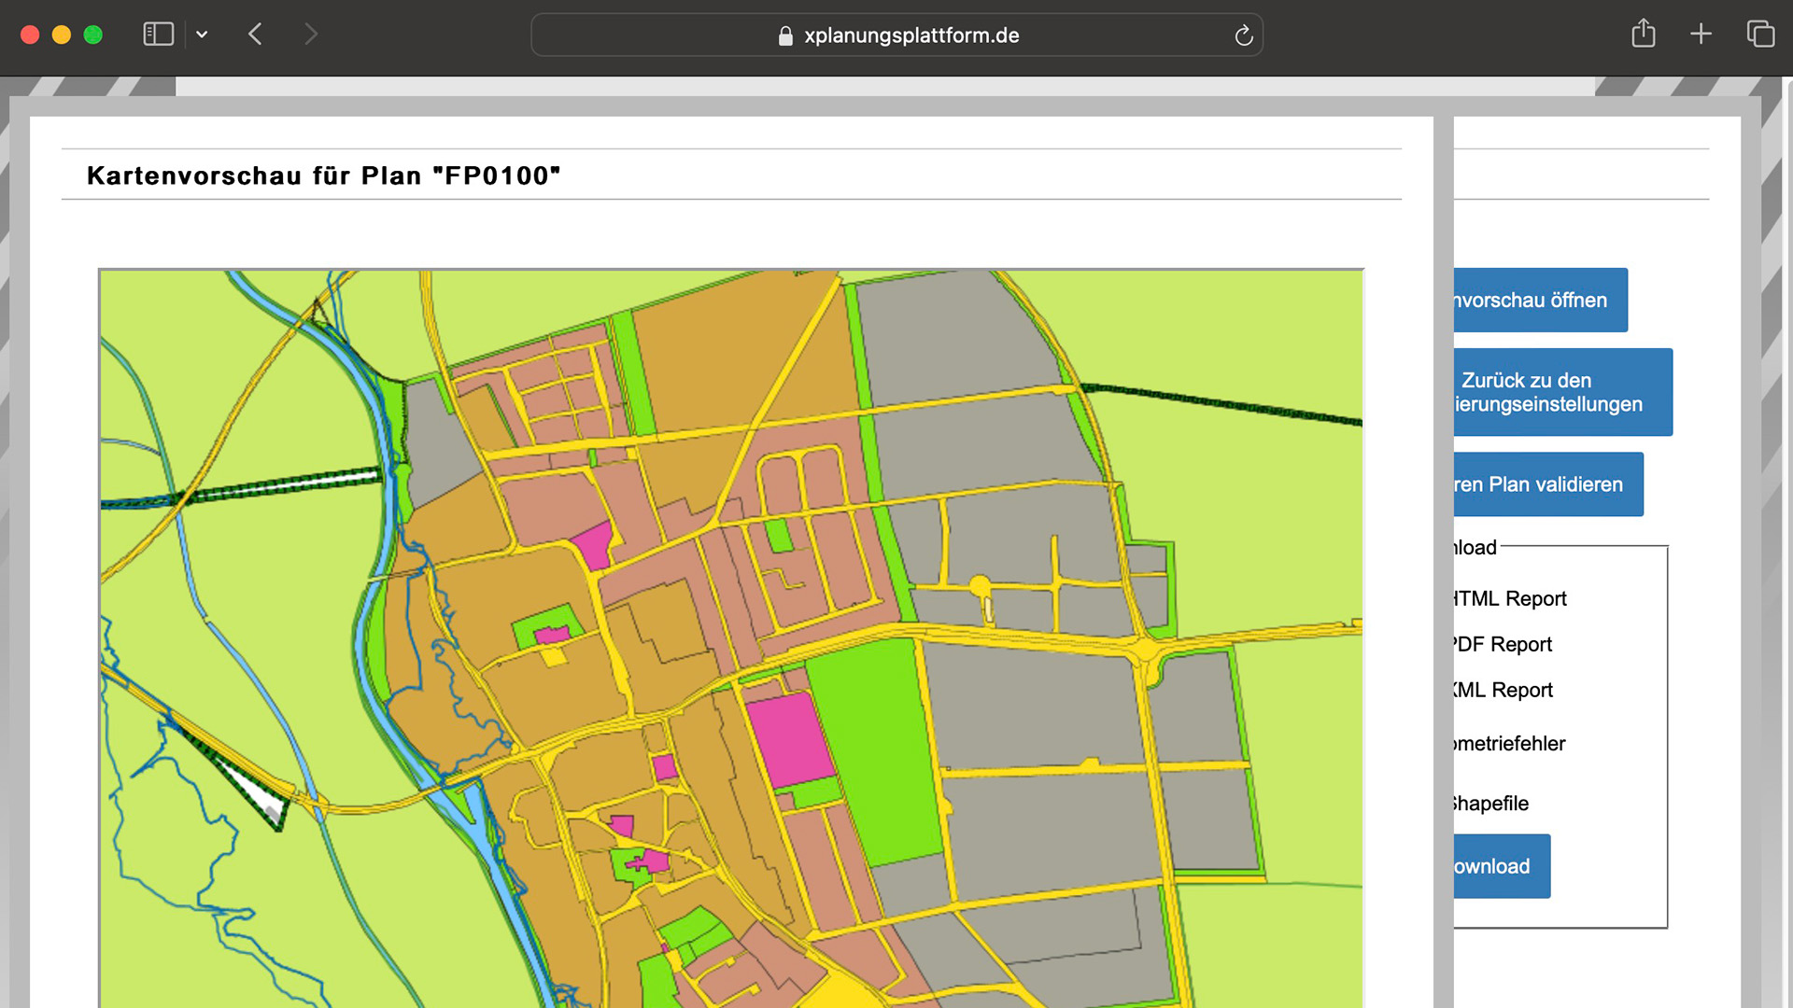Image resolution: width=1793 pixels, height=1008 pixels.
Task: Click the FP0100 map preview image
Action: [731, 638]
